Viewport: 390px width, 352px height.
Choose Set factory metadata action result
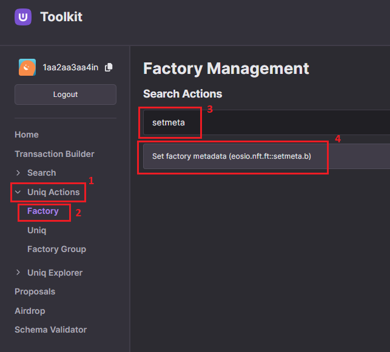point(267,156)
